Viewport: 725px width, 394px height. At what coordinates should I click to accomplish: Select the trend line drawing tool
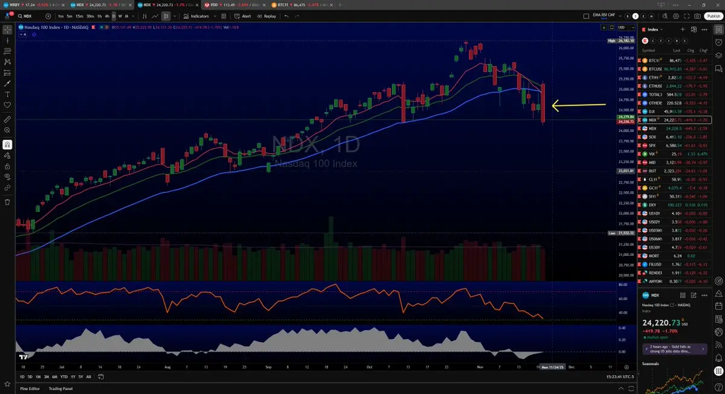[7, 40]
